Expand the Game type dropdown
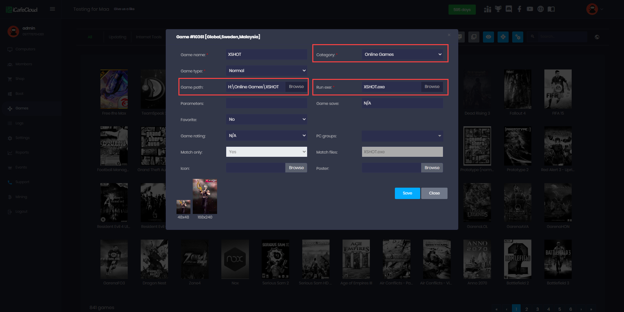 click(x=266, y=71)
